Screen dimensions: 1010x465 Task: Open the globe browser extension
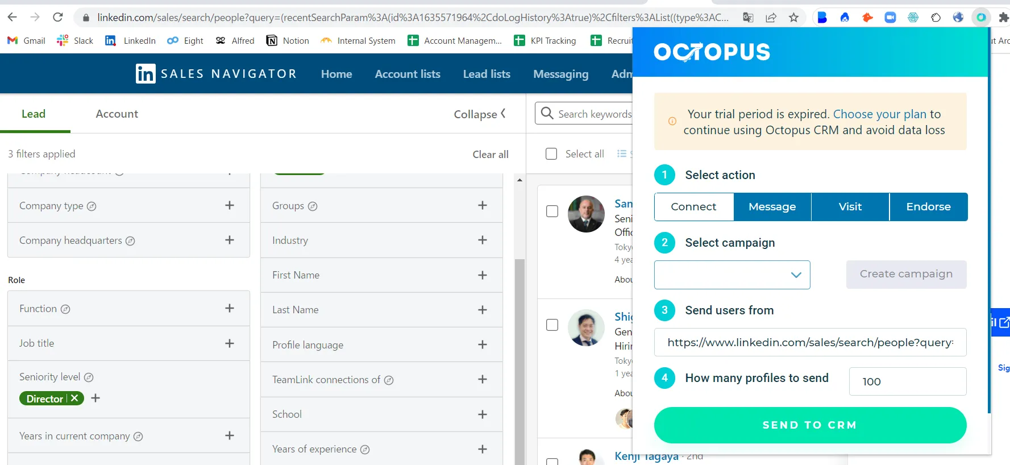pos(958,18)
